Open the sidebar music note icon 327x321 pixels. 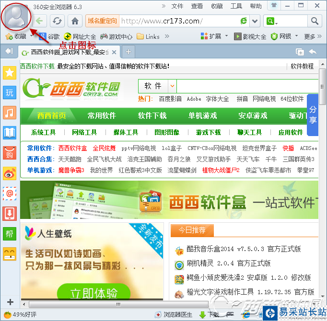(10, 113)
